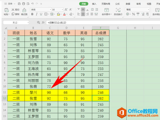Select cell with name 黎川
Screen dimensions: 160x120
click(x=33, y=92)
